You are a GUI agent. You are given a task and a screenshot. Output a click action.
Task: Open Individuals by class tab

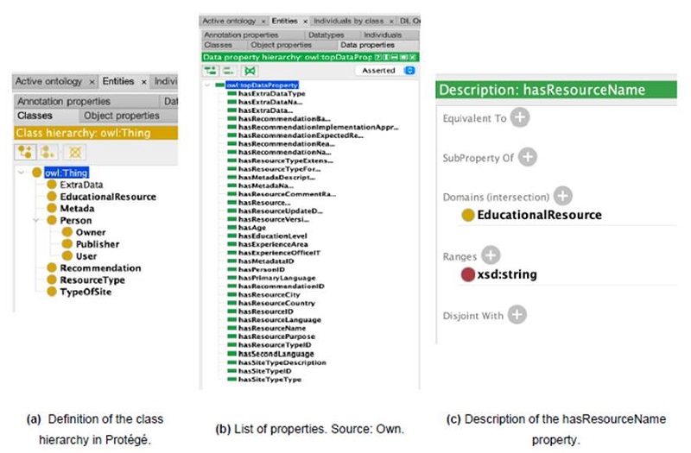click(349, 21)
